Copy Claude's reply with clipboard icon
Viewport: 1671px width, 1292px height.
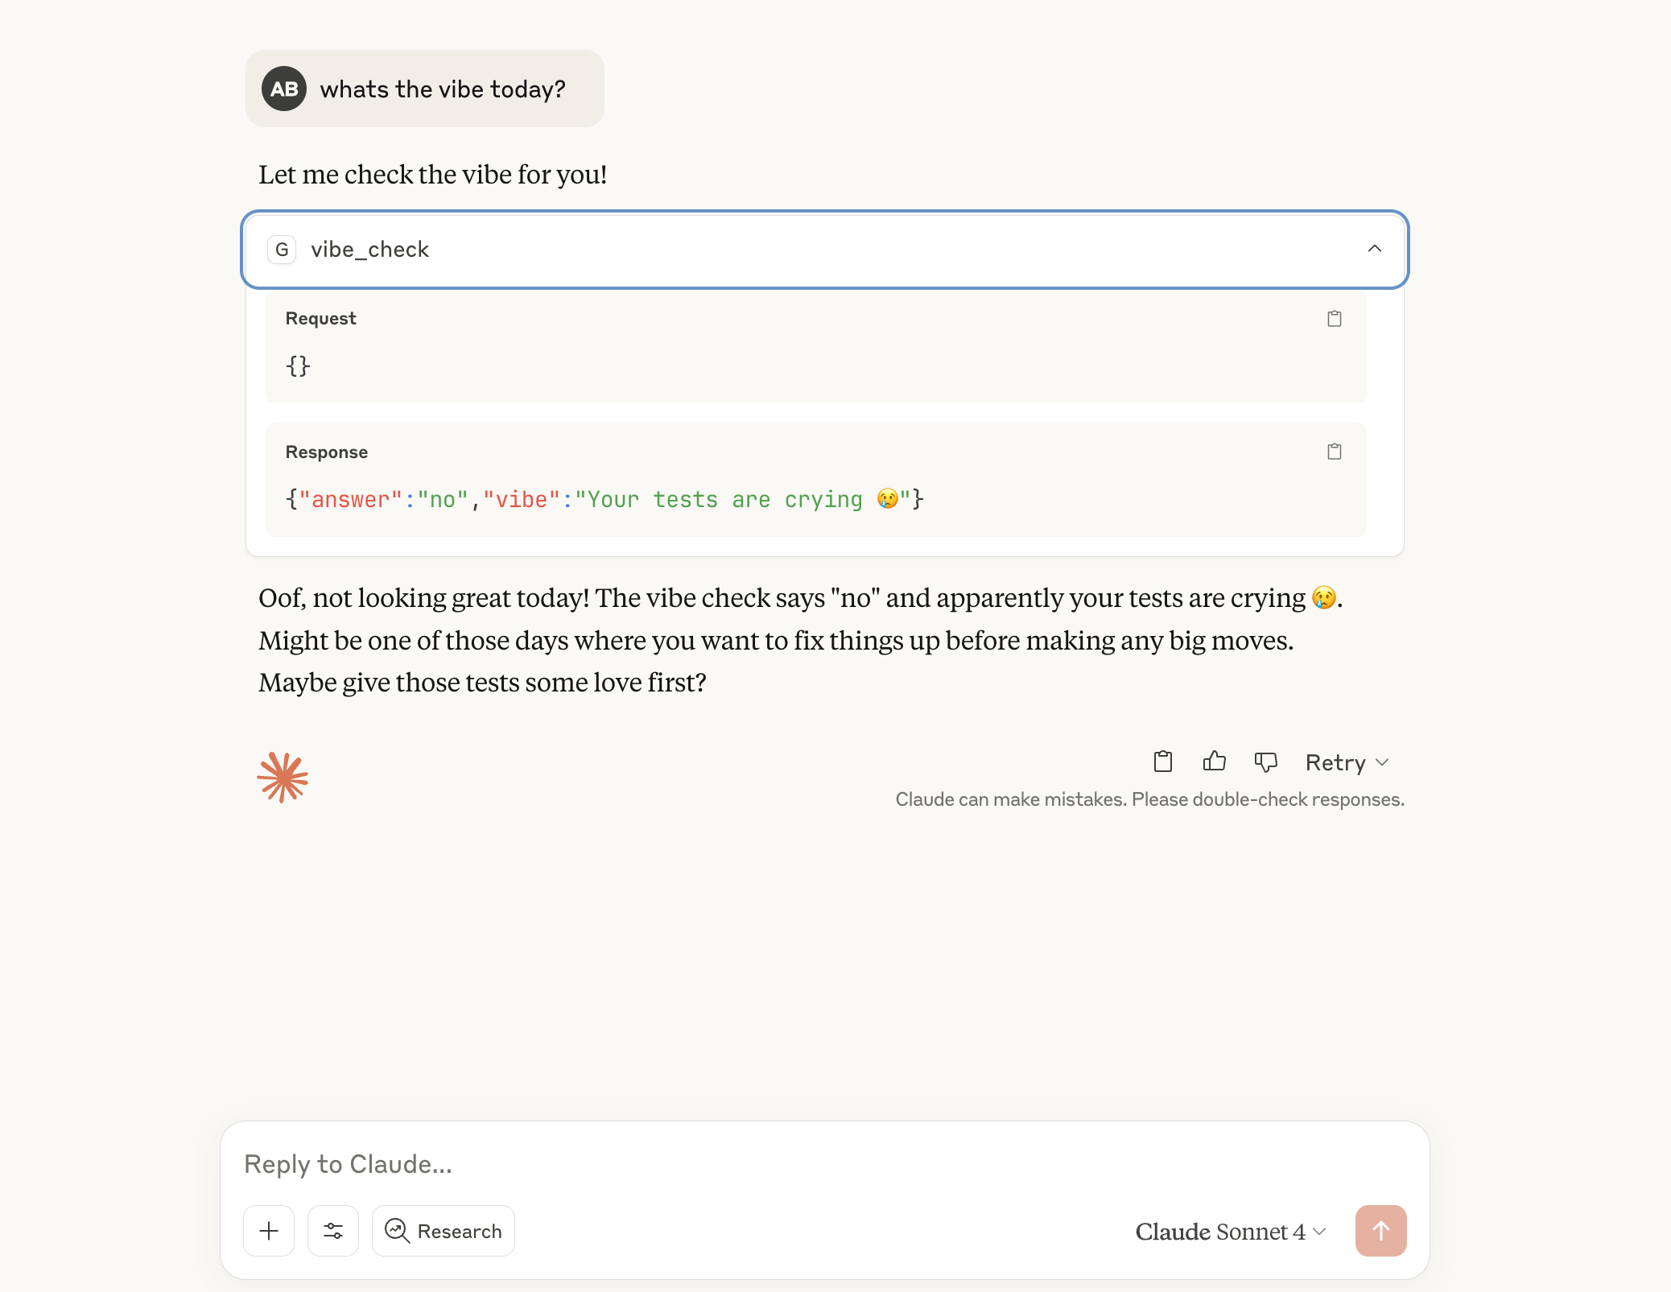[1163, 762]
